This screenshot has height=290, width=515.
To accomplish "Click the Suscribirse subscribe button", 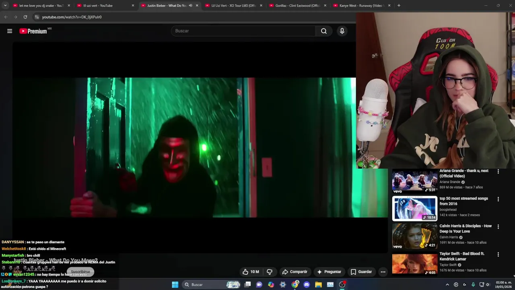I will point(80,272).
